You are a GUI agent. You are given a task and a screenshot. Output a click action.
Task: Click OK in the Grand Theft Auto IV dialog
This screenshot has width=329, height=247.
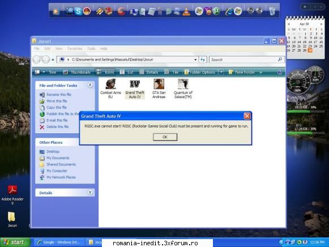point(165,137)
